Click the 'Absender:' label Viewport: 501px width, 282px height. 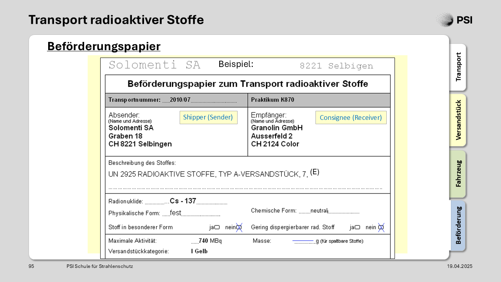(x=124, y=115)
